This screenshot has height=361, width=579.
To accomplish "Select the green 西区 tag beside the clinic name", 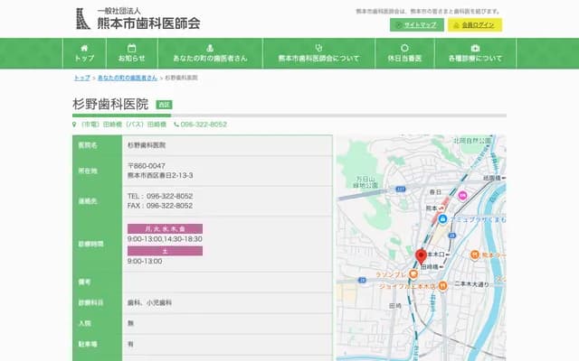I will (x=164, y=106).
